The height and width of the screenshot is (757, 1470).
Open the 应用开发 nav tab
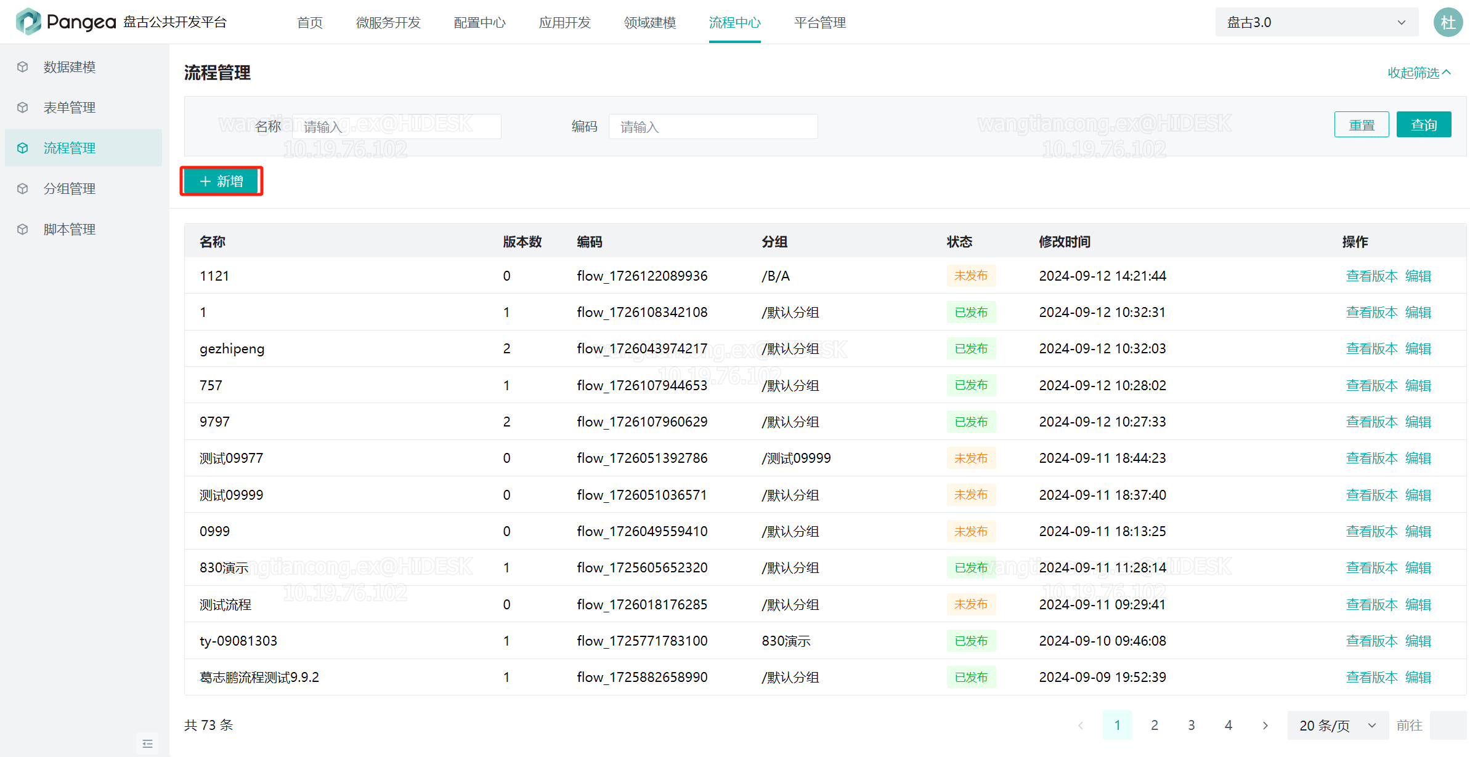pyautogui.click(x=565, y=23)
